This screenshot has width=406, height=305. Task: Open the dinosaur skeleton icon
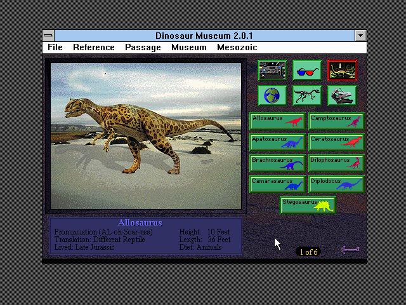click(x=307, y=95)
